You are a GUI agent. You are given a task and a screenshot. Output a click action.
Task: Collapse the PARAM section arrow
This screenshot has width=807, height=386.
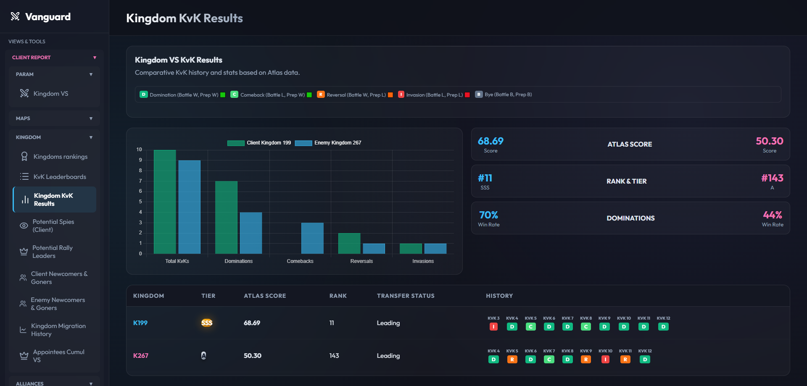[91, 74]
